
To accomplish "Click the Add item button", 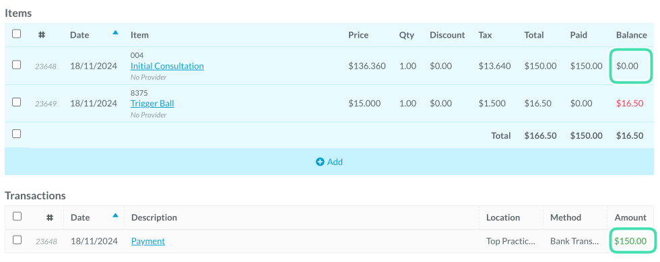I will [x=329, y=162].
